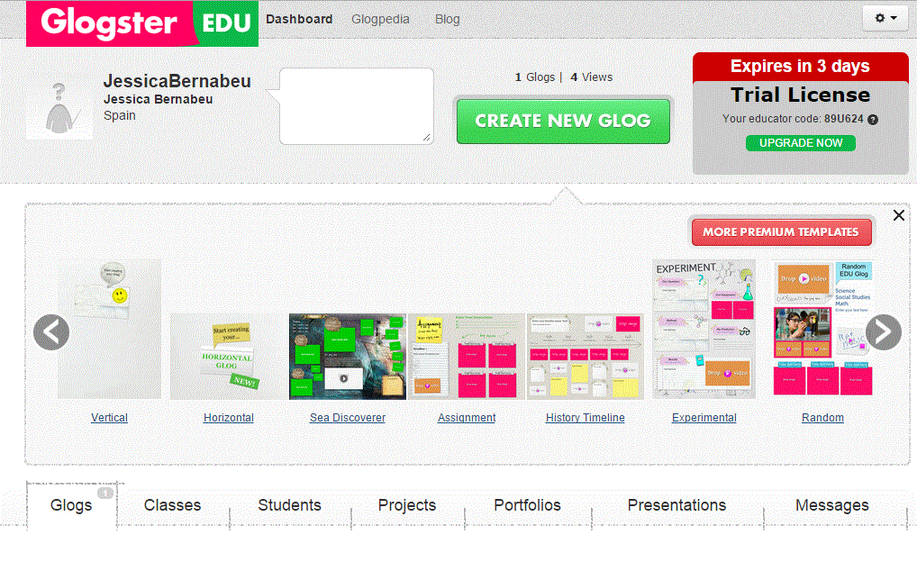The width and height of the screenshot is (917, 562).
Task: Click the Upgrade Now button
Action: coord(801,143)
